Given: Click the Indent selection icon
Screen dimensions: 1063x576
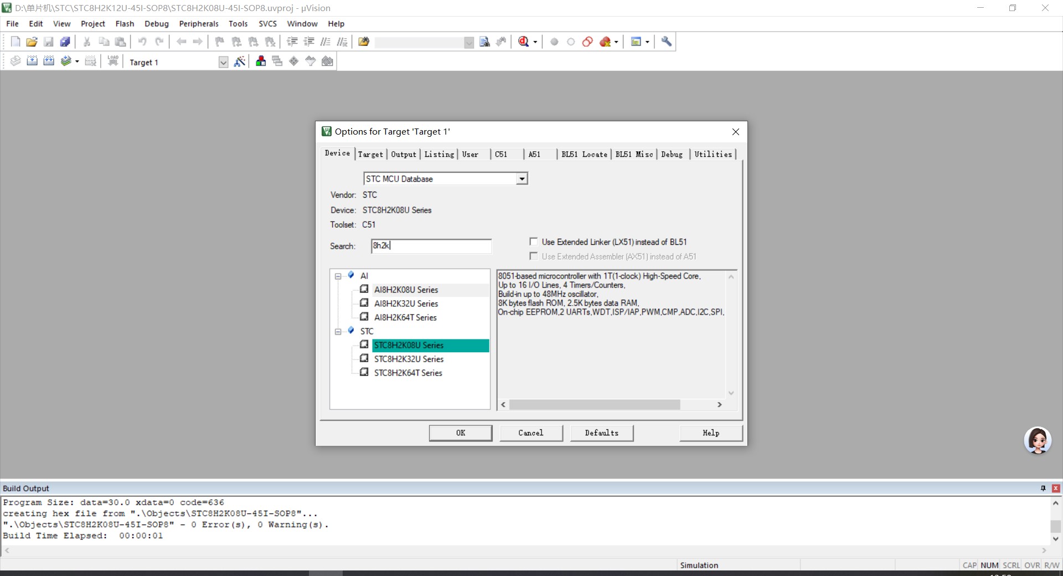Looking at the screenshot, I should click(292, 42).
